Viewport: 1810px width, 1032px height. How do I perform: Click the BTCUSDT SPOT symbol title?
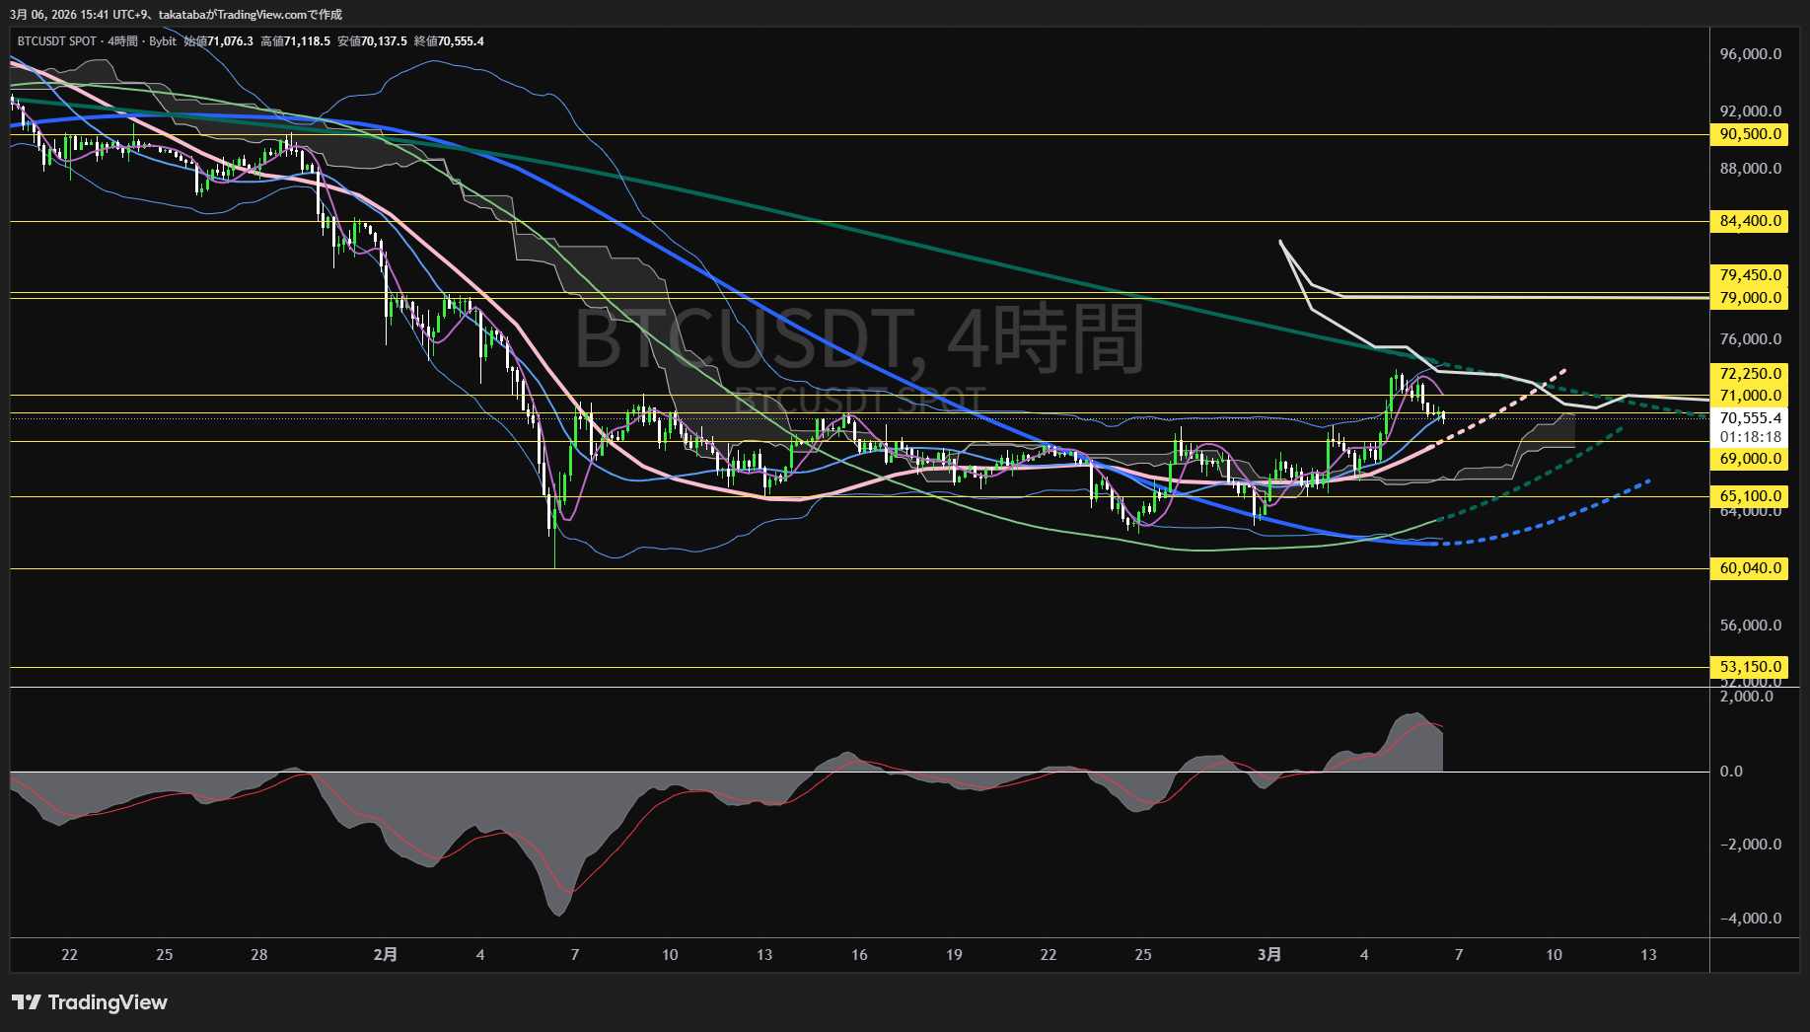pos(56,41)
